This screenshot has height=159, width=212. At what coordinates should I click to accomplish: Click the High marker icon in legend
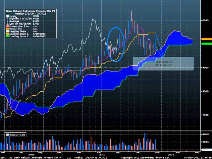(7, 19)
